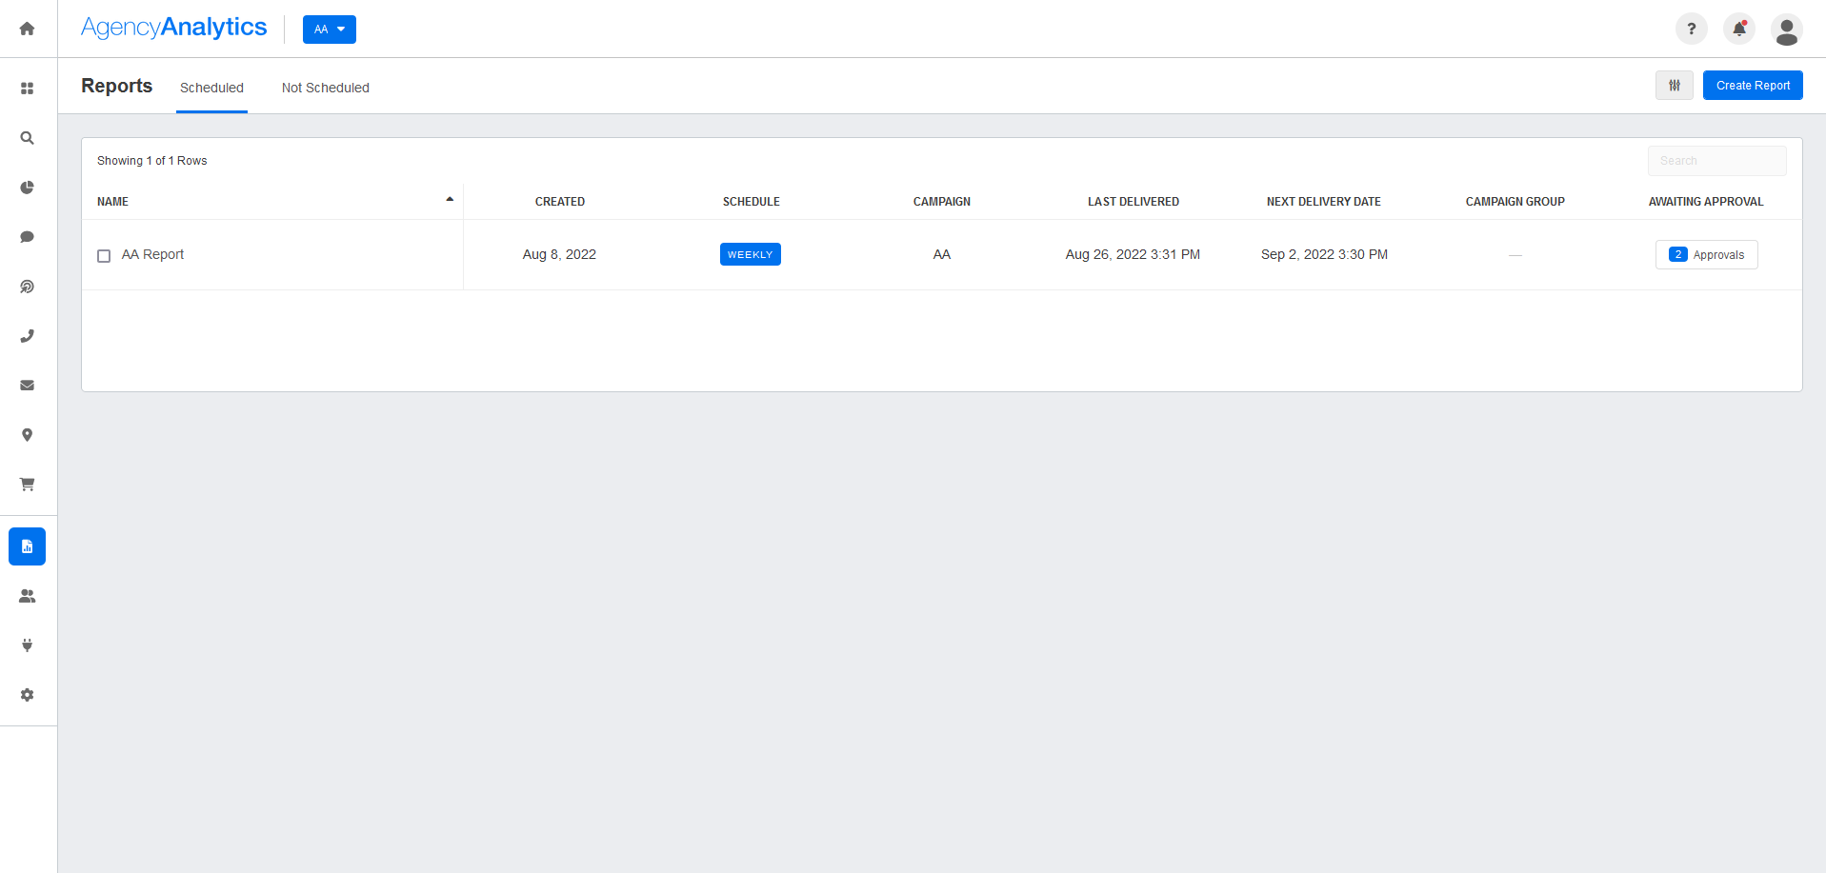Viewport: 1826px width, 873px height.
Task: Open the notifications bell menu
Action: (1738, 29)
